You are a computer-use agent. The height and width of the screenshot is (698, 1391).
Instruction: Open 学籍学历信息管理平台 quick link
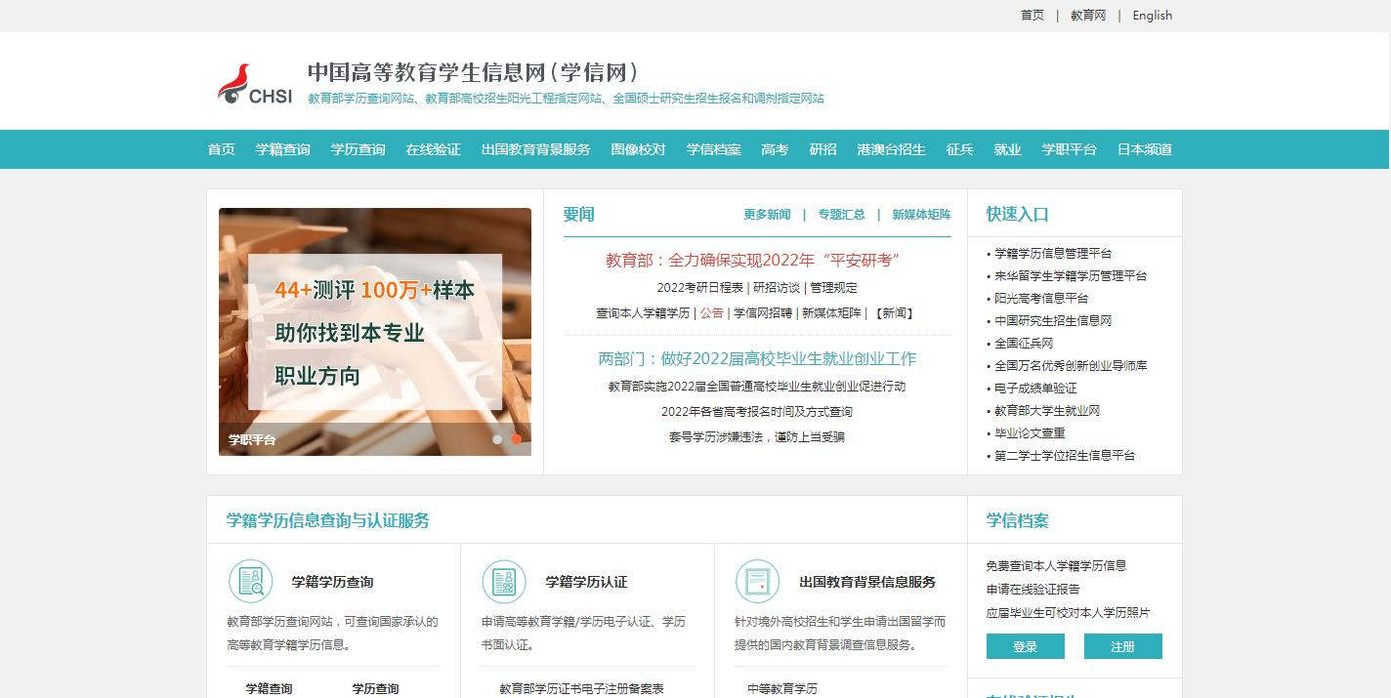pos(1053,254)
